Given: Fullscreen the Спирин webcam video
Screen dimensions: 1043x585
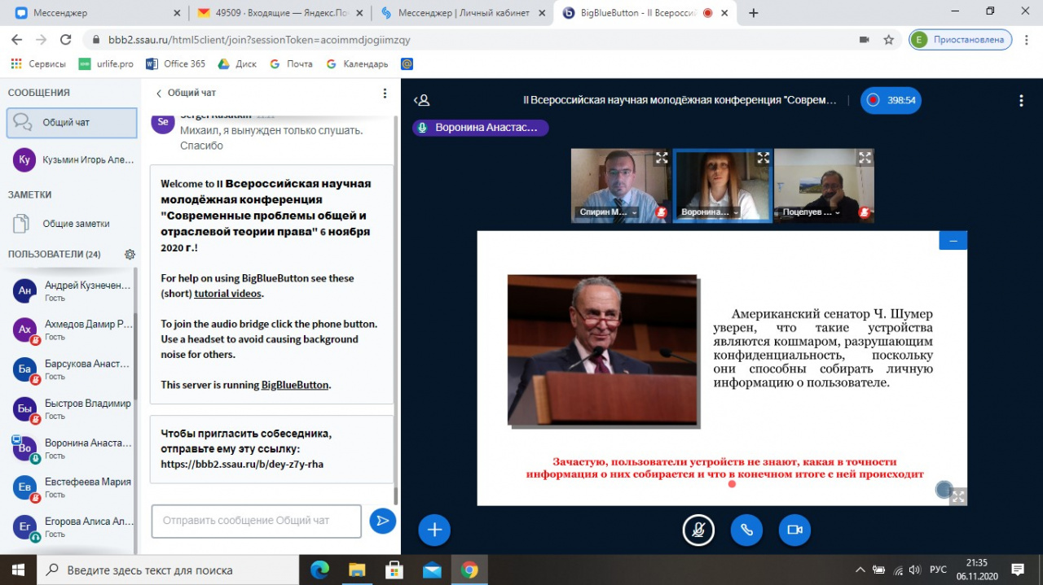Looking at the screenshot, I should pyautogui.click(x=662, y=159).
